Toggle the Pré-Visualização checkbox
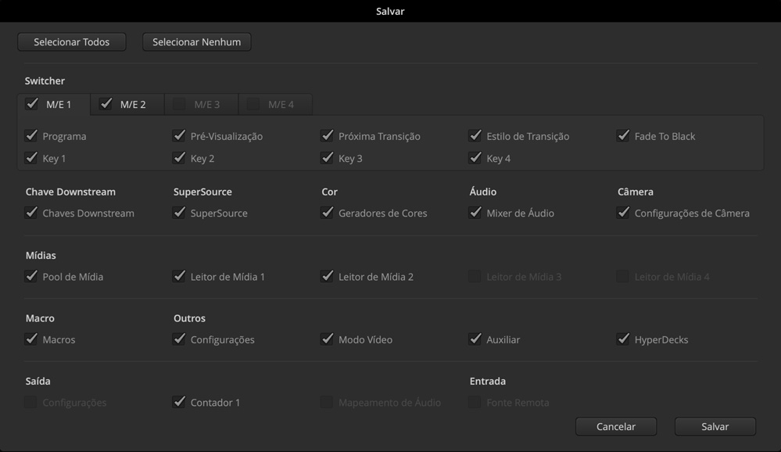Screen dimensions: 781x452 pos(179,136)
